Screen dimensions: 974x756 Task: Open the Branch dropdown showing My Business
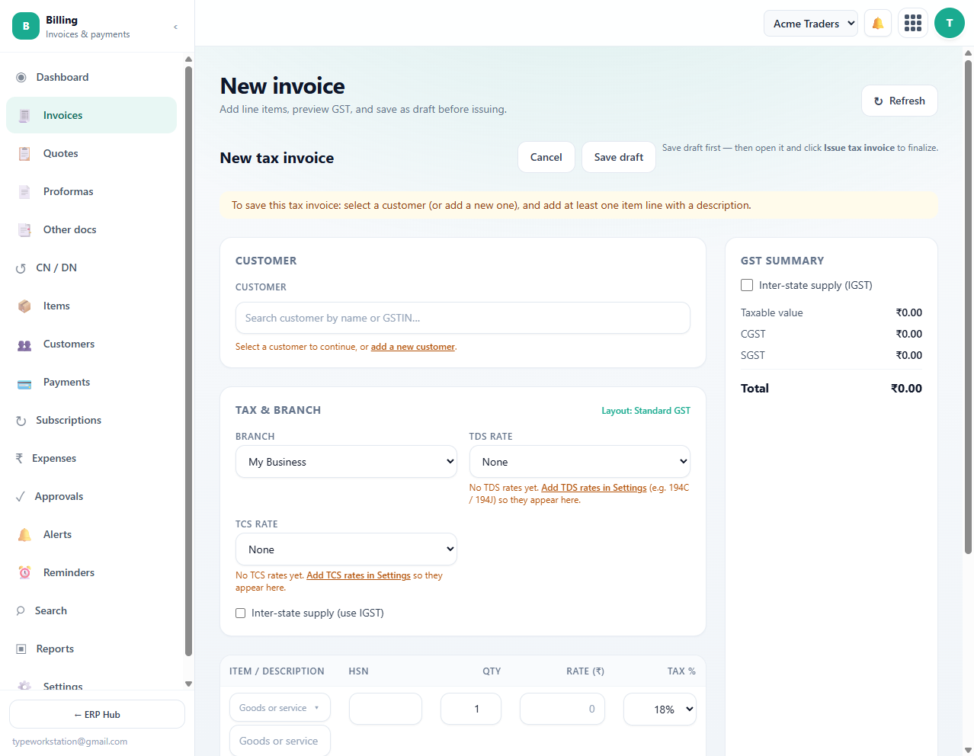346,462
